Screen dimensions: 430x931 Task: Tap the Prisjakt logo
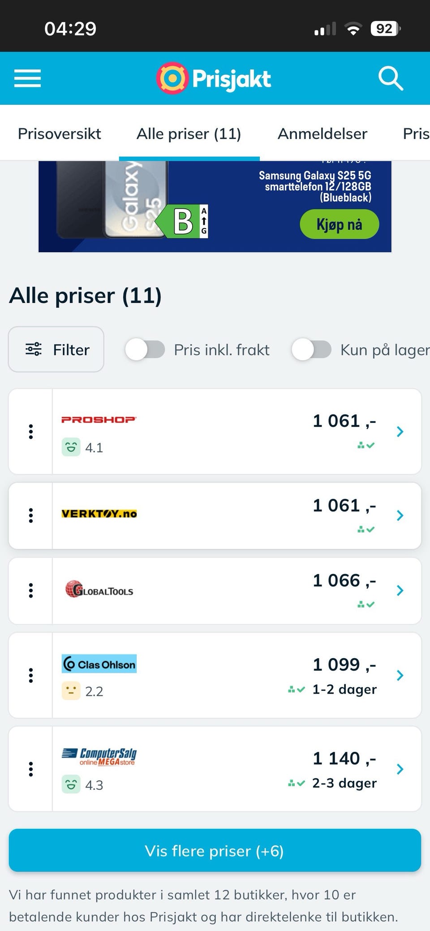tap(214, 78)
